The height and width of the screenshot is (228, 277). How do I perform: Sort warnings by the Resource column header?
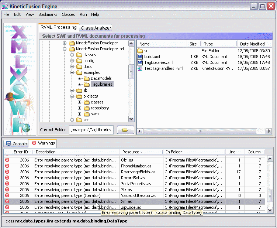(x=131, y=152)
